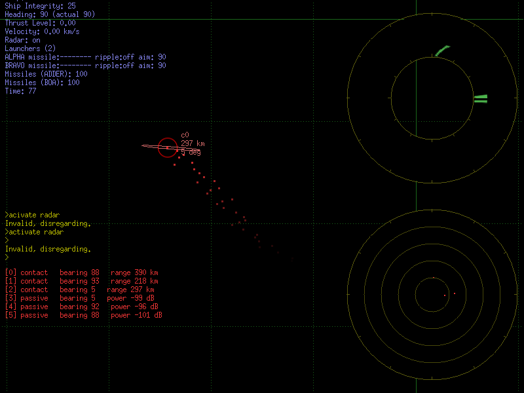Select contact [0] bearing 88 range 390 km
Screen dimensions: 524x393
[82, 272]
